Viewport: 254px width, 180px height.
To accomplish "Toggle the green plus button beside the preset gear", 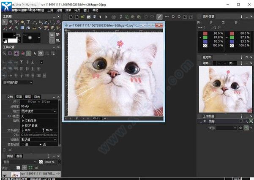I will 246,128.
